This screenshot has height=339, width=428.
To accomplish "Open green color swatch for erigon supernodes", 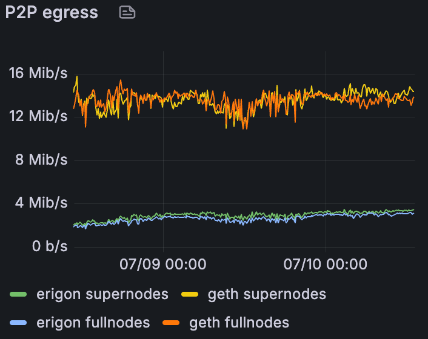I will 18,295.
